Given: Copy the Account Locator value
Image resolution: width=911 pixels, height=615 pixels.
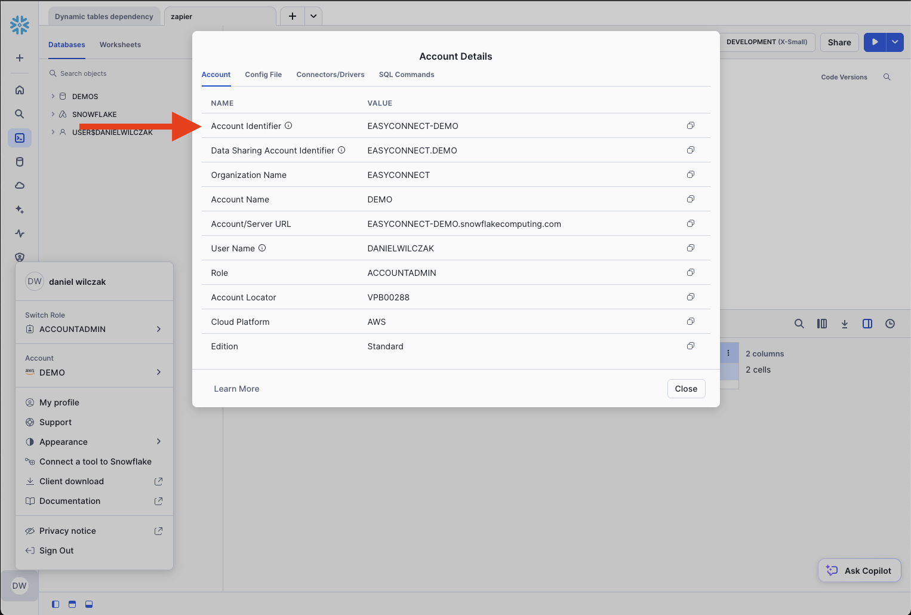Looking at the screenshot, I should tap(691, 297).
